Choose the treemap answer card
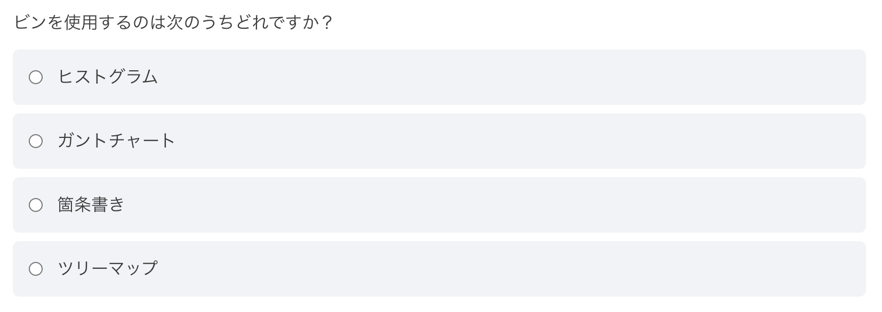Viewport: 882px width, 312px height. click(439, 269)
